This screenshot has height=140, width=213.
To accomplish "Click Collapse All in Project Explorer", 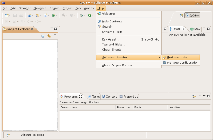I will (43, 36).
